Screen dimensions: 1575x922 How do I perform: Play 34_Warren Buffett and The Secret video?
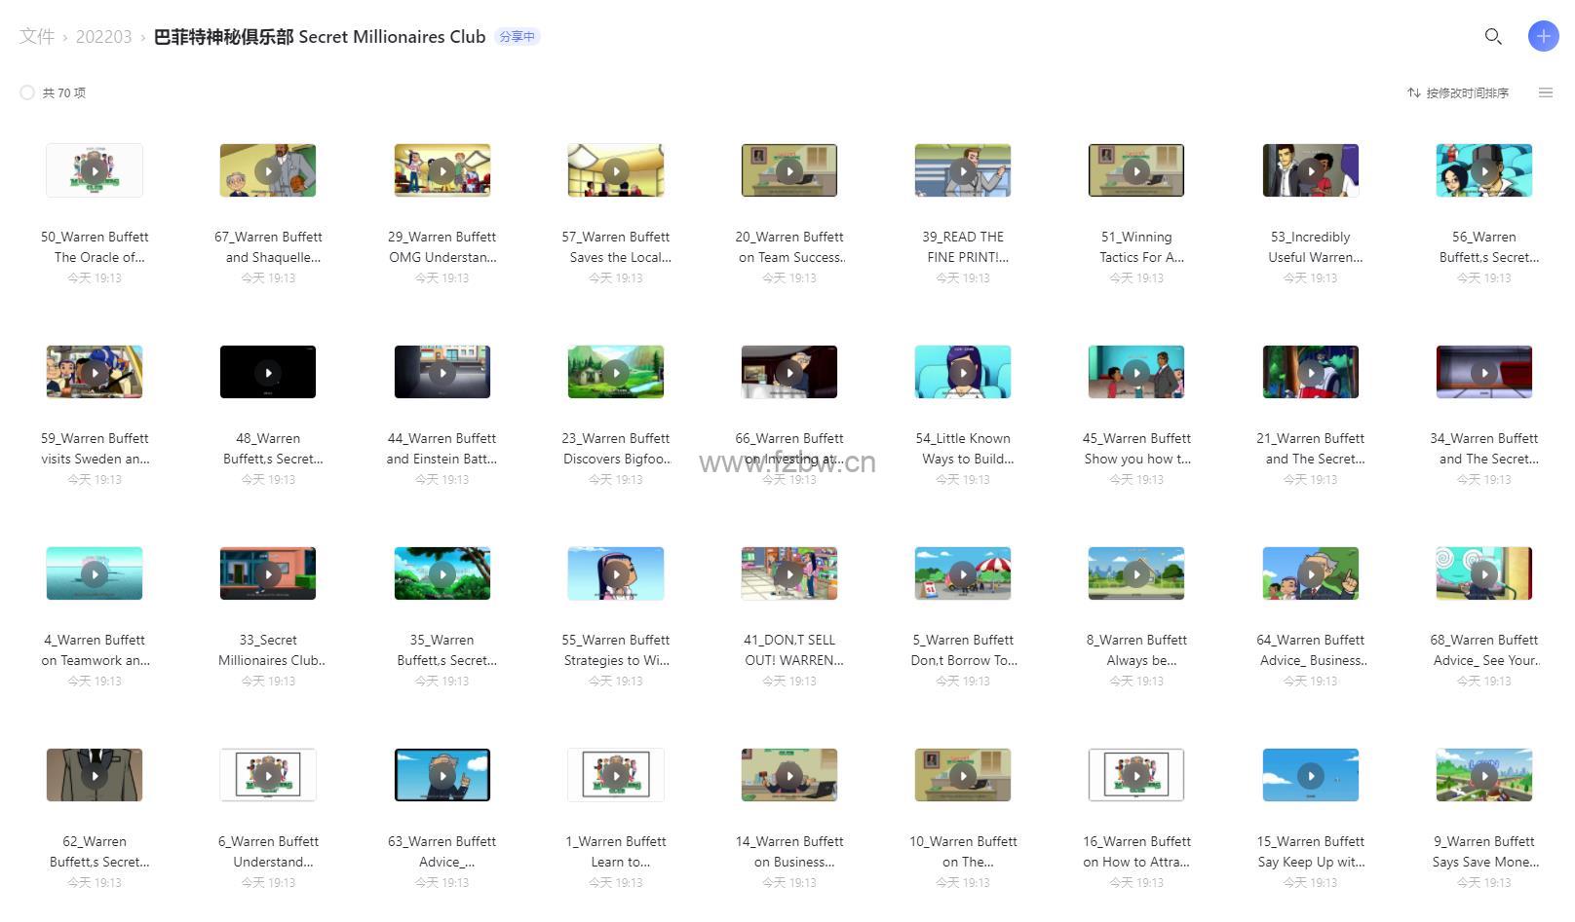tap(1484, 372)
